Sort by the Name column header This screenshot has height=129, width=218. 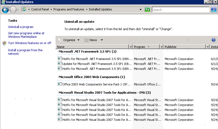click(x=92, y=47)
